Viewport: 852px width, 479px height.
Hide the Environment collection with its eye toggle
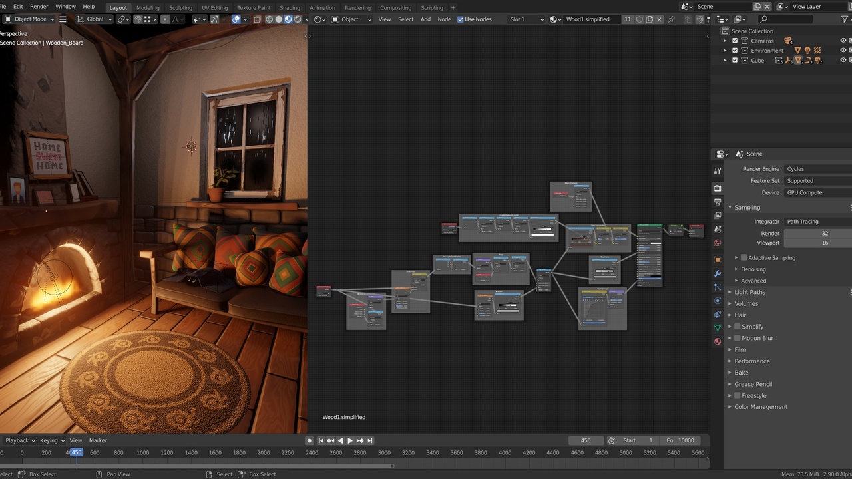pos(843,50)
